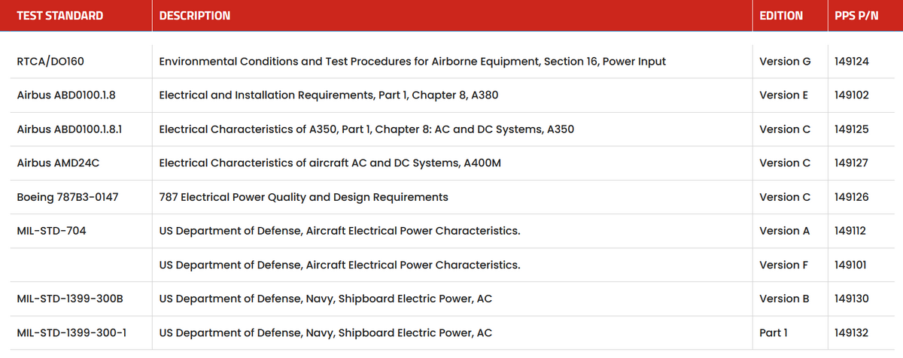Image resolution: width=903 pixels, height=358 pixels.
Task: Select the RTCA/DO160 test standard cell
Action: (x=50, y=62)
